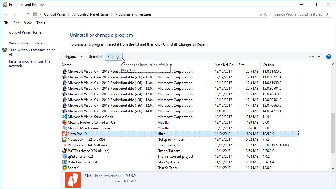Open Turn Windows features on or off
The image size is (336, 189).
pyautogui.click(x=32, y=52)
